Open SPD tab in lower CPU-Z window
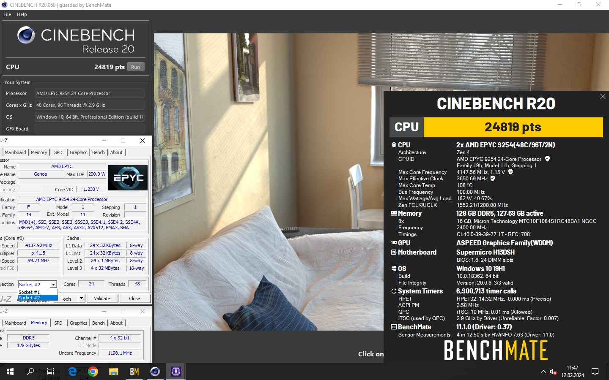The width and height of the screenshot is (609, 380). click(58, 323)
